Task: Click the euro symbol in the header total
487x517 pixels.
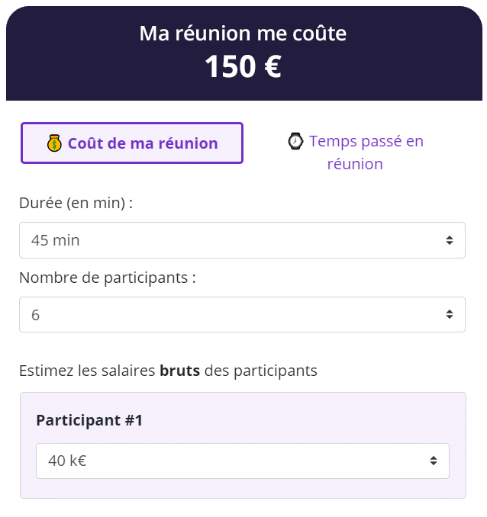Action: point(272,67)
